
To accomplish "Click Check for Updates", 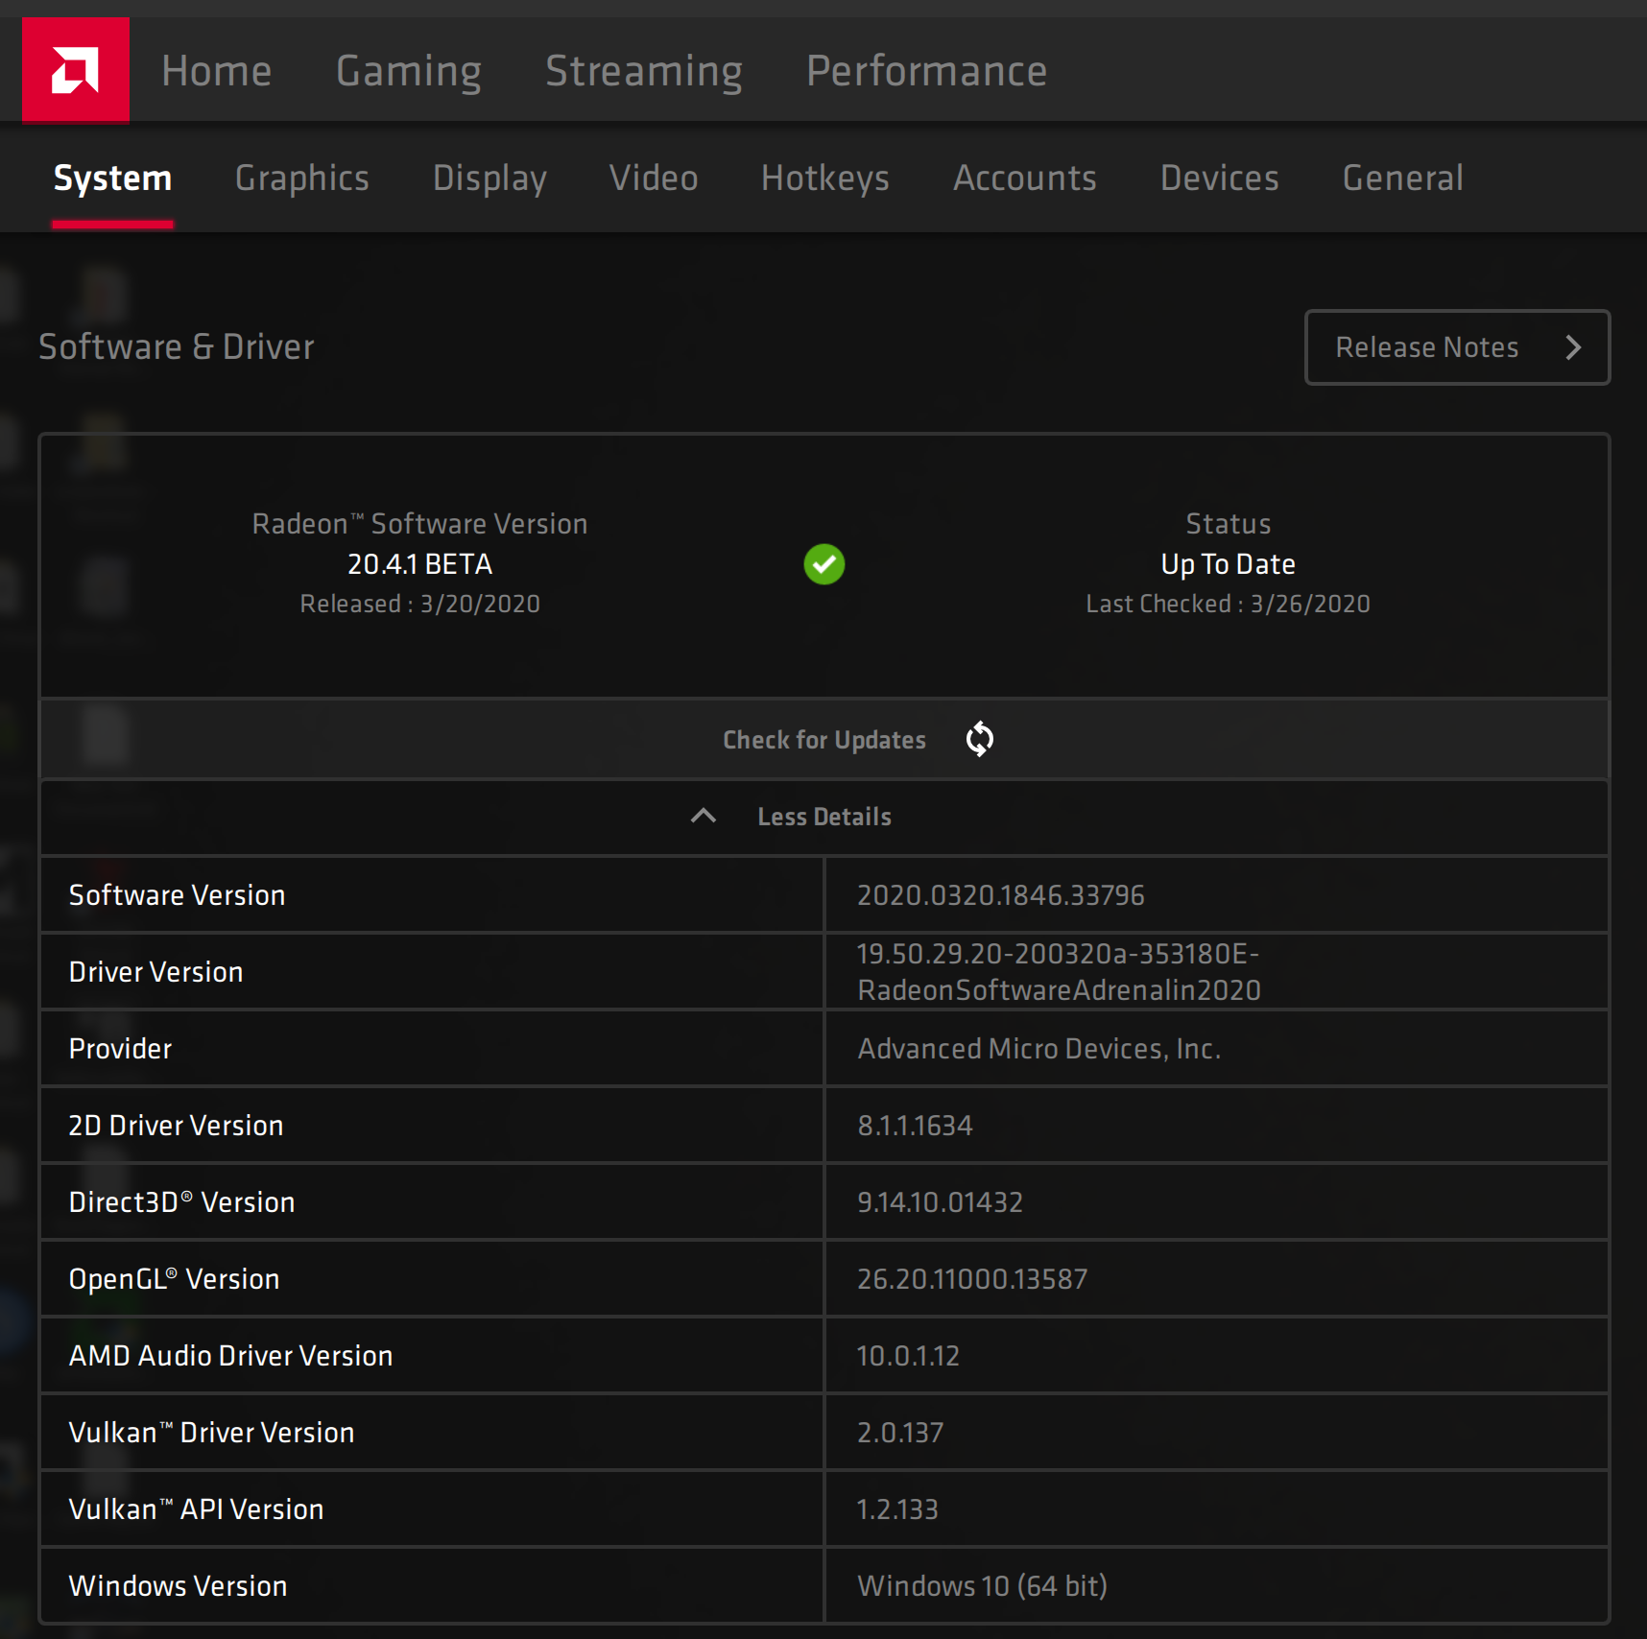I will click(823, 739).
